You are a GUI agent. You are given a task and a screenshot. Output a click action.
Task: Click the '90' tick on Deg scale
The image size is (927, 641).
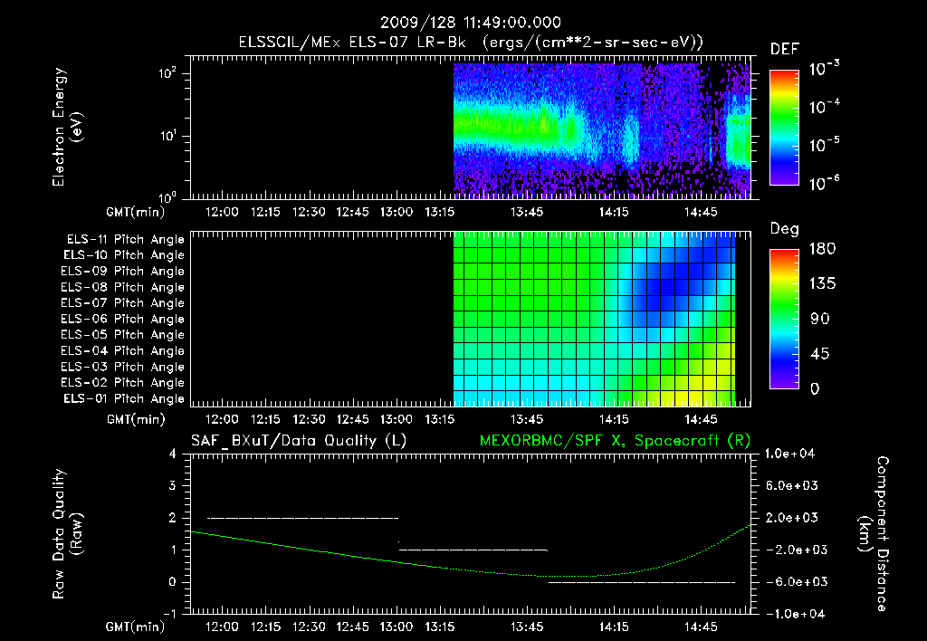tap(820, 320)
